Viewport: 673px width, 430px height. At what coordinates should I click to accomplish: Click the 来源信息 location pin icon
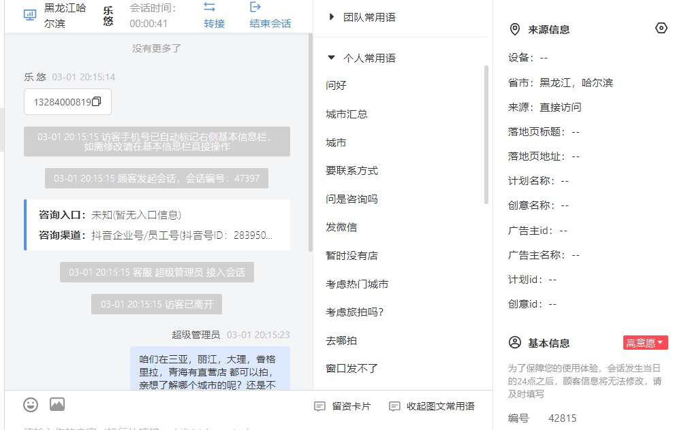coord(514,29)
